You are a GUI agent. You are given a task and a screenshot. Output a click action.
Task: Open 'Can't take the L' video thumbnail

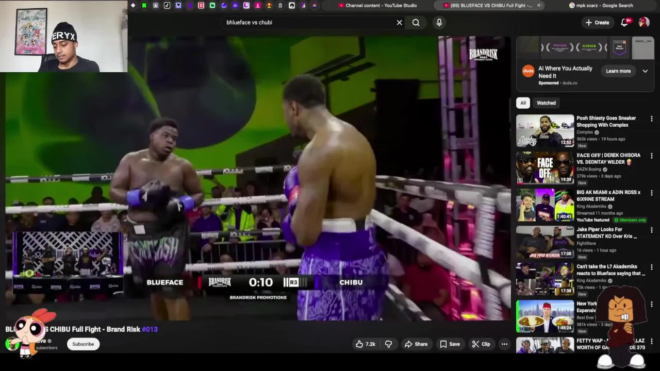pyautogui.click(x=545, y=279)
